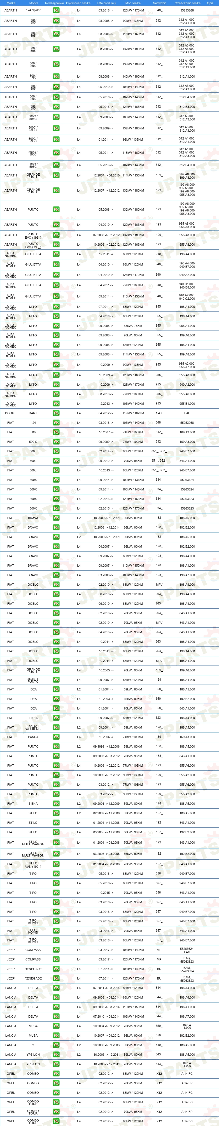
Task: Click the 'DART' model cell
Action: 33,413
